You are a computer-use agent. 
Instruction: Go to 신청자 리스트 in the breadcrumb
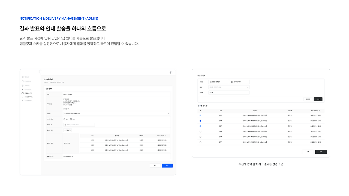53,82
